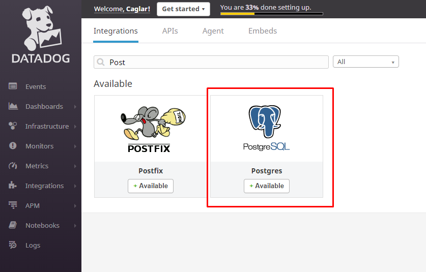
Task: Click the Metrics gauge icon
Action: tap(13, 166)
